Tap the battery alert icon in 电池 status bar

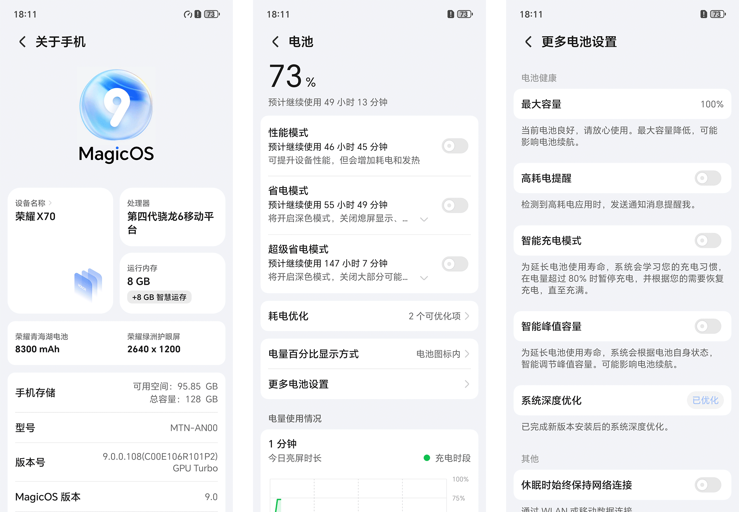(x=451, y=14)
